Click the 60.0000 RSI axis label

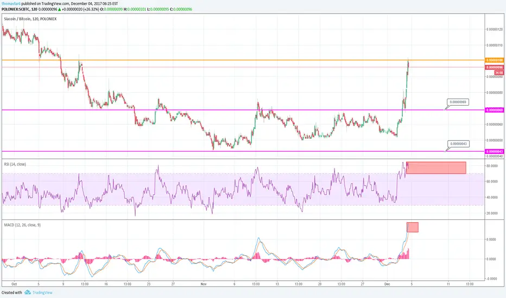pyautogui.click(x=491, y=182)
